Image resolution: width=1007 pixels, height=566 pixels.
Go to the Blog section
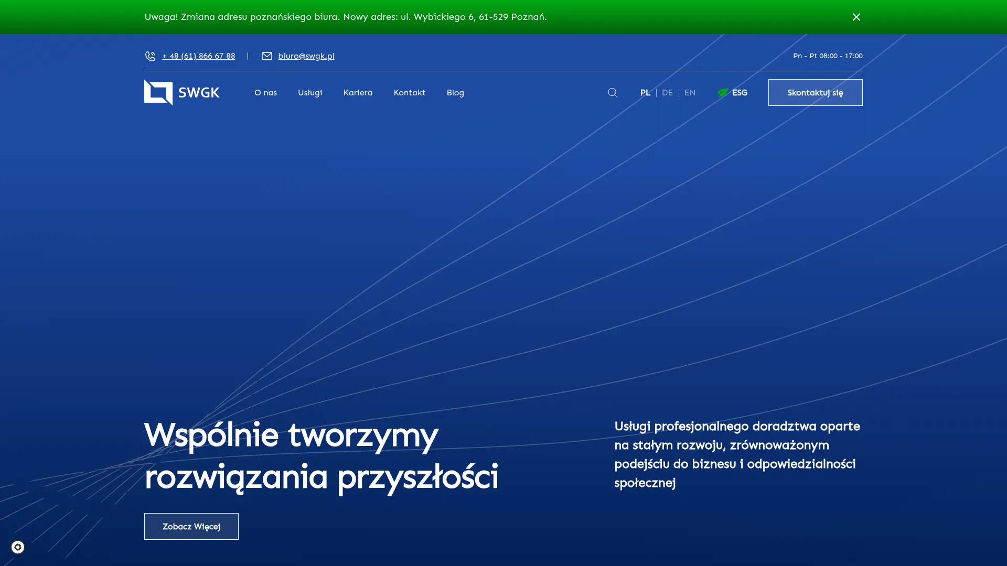455,92
